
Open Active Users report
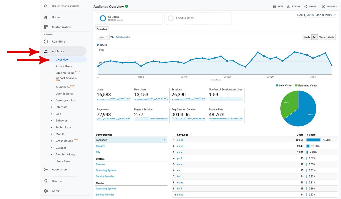click(x=64, y=66)
